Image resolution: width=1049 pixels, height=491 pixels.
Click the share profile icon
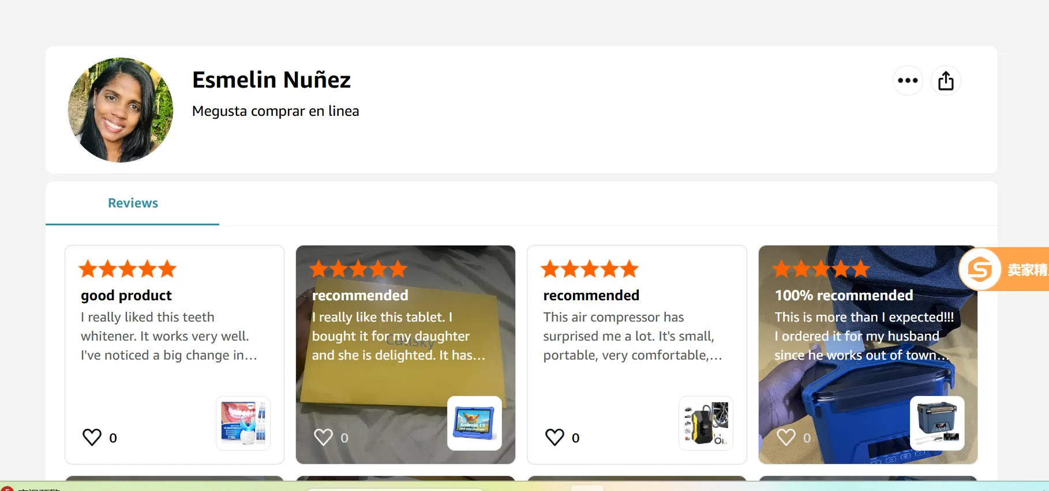point(946,81)
